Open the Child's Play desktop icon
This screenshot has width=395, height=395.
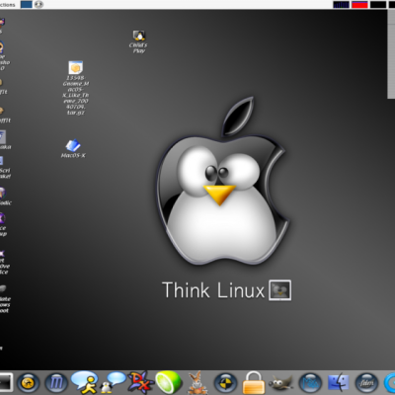[x=138, y=41]
